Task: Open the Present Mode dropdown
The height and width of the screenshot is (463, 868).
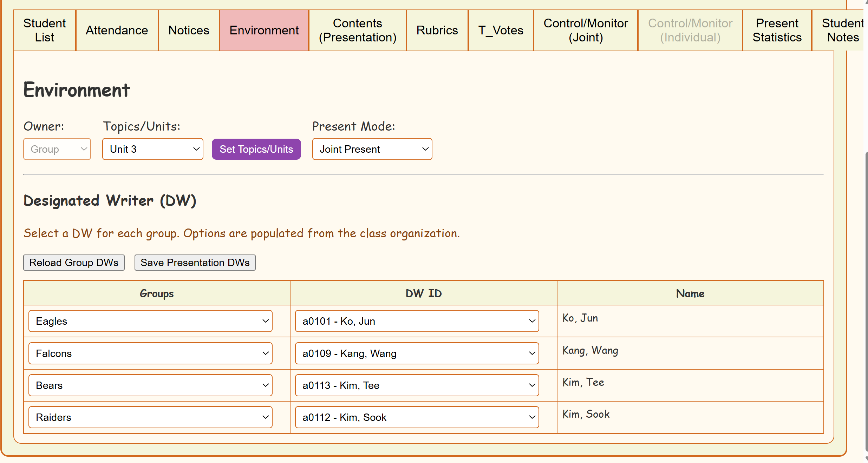Action: pyautogui.click(x=372, y=149)
